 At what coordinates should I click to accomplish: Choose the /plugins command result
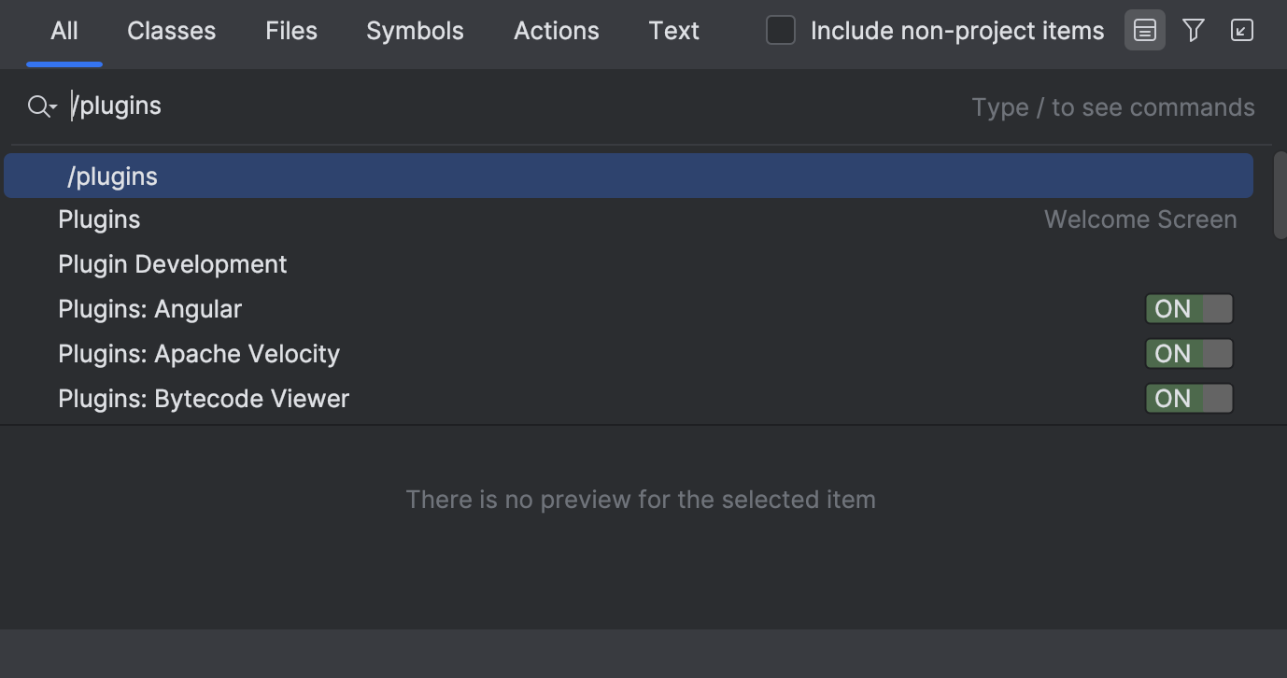(113, 175)
